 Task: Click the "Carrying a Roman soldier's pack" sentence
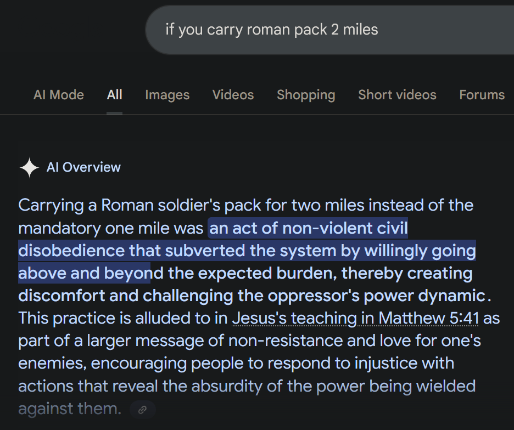click(x=137, y=206)
